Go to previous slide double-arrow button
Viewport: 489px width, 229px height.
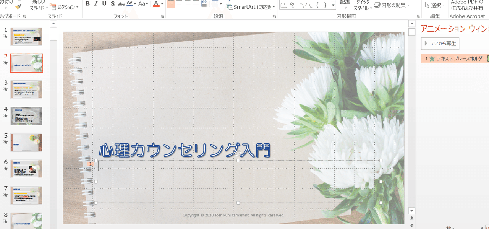(411, 218)
